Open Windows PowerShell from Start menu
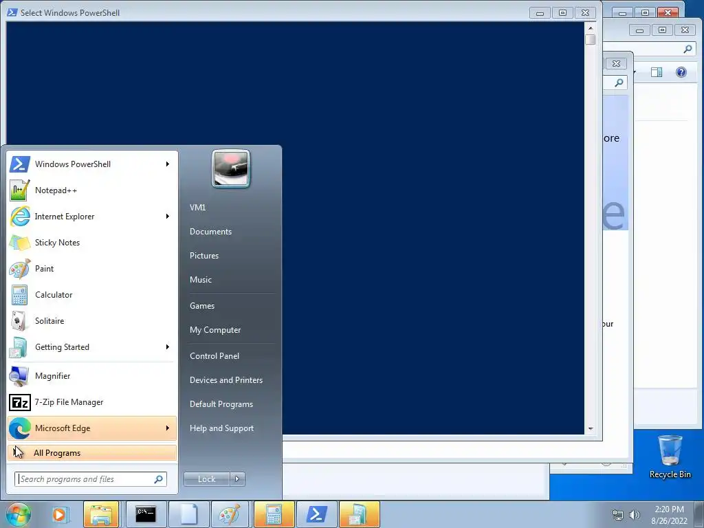The width and height of the screenshot is (704, 528). [x=92, y=164]
